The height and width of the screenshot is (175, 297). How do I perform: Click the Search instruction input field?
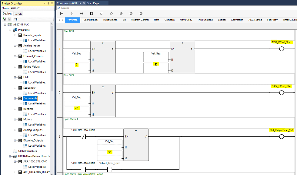tap(176, 8)
